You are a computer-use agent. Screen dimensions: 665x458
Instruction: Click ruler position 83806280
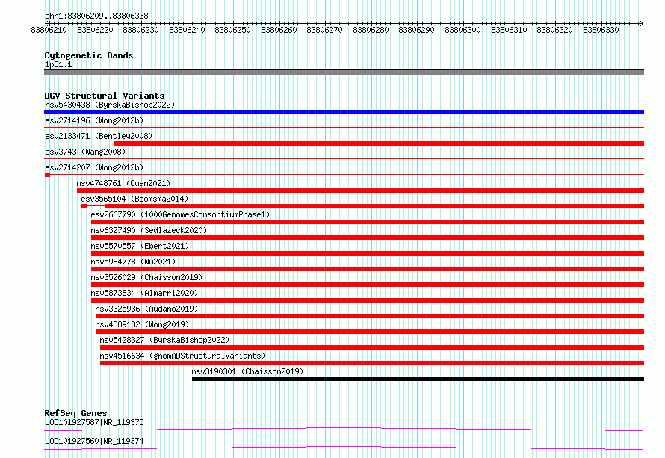pos(371,30)
